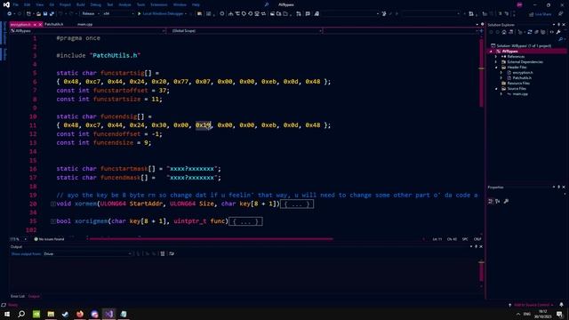Click the Windows Start button
This screenshot has height=320, width=569.
pos(7,314)
